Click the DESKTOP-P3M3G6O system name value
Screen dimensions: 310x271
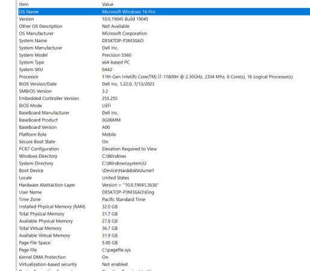click(123, 41)
